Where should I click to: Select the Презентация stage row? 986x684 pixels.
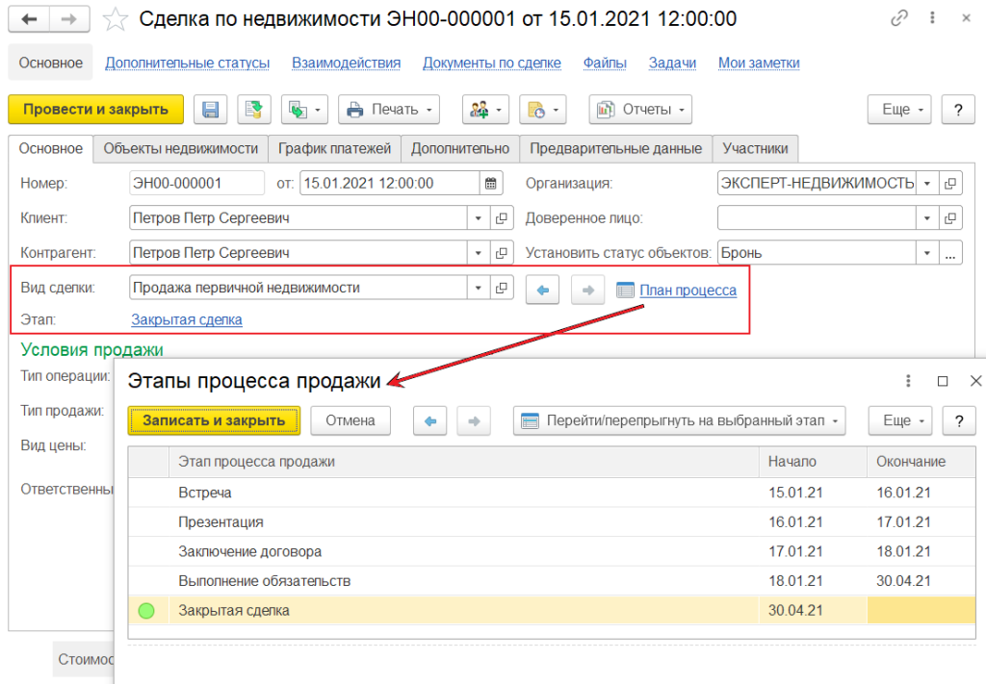(x=221, y=522)
